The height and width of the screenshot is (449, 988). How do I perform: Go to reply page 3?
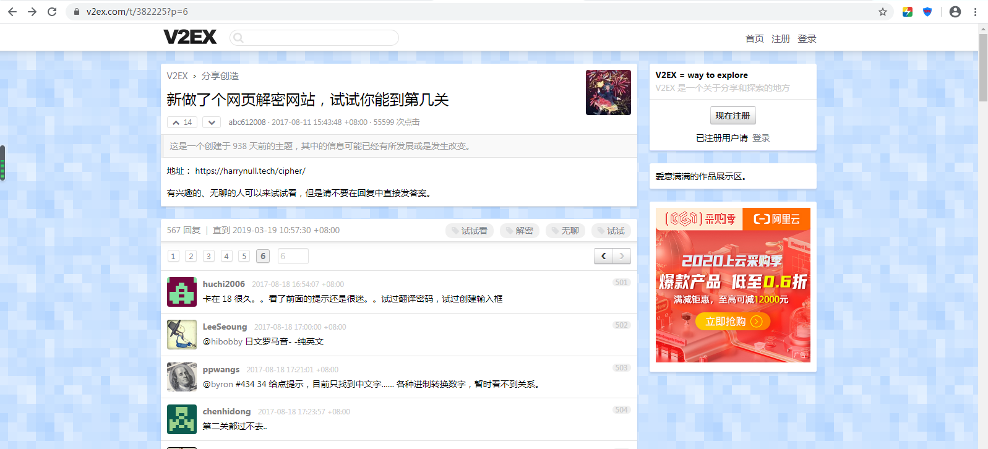click(209, 256)
